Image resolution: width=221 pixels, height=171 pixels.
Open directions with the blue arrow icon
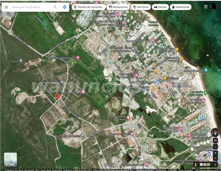click(64, 7)
